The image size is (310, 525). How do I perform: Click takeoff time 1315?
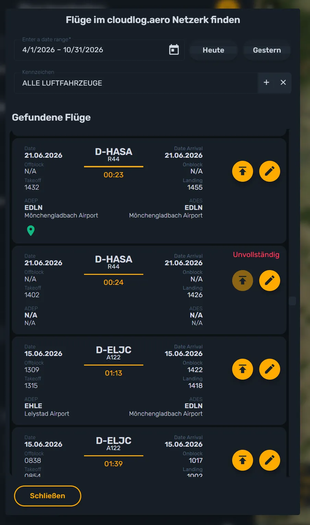pos(31,386)
